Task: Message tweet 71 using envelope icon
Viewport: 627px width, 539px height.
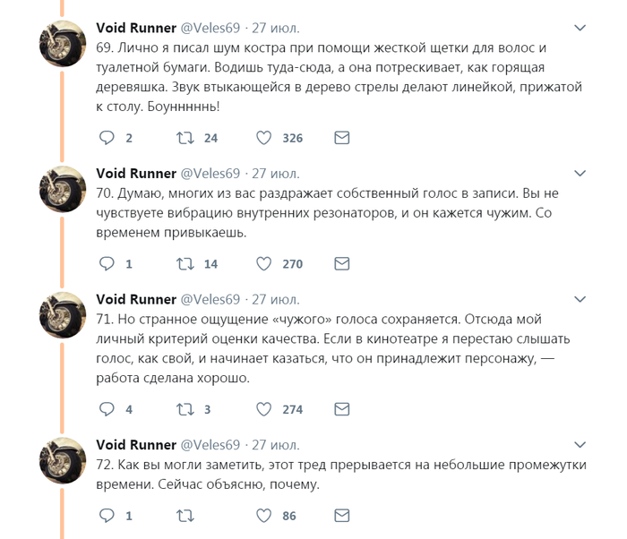Action: pos(341,409)
